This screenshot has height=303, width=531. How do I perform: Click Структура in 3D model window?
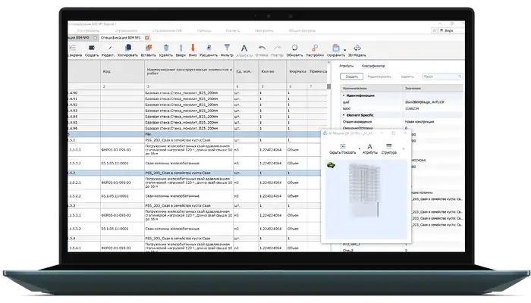pyautogui.click(x=389, y=148)
